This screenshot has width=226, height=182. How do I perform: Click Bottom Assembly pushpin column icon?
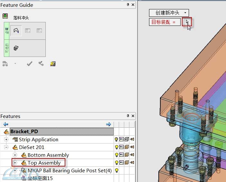(132, 155)
